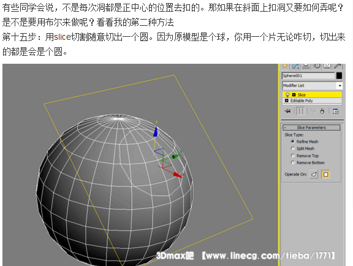
Task: Open the Utilities hammer icon
Action: [x=338, y=66]
